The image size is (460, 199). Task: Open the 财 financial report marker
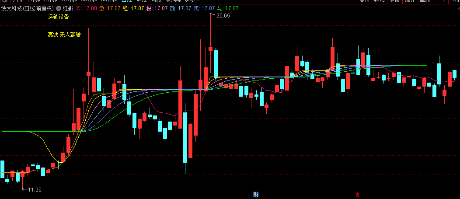tap(256, 194)
